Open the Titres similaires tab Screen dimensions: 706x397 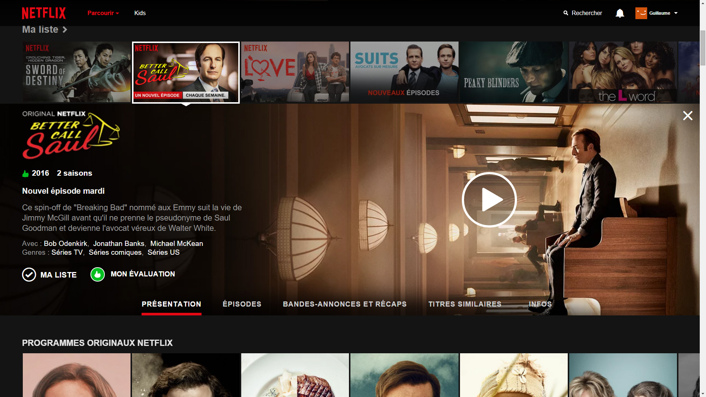tap(465, 304)
